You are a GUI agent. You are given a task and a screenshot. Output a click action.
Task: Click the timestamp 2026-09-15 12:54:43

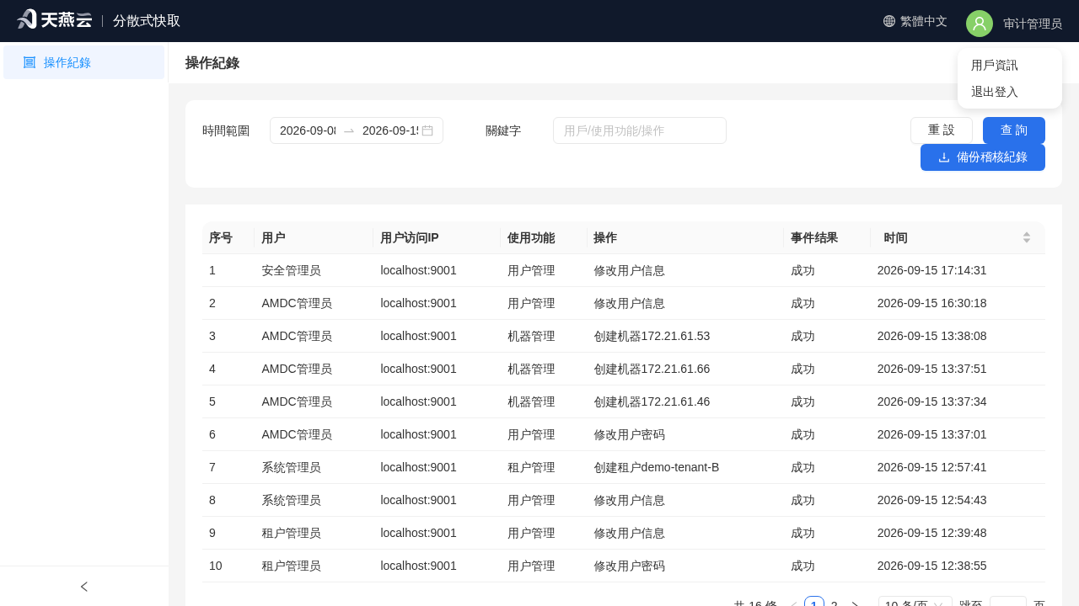931,500
